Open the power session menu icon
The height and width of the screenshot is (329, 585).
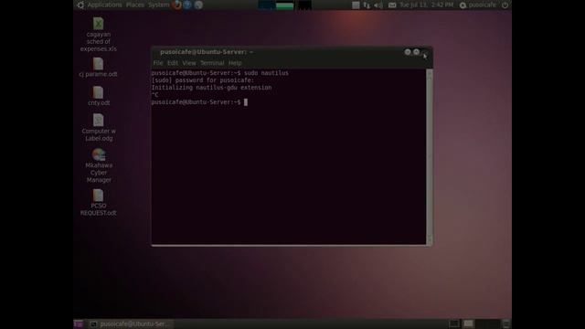pos(505,5)
